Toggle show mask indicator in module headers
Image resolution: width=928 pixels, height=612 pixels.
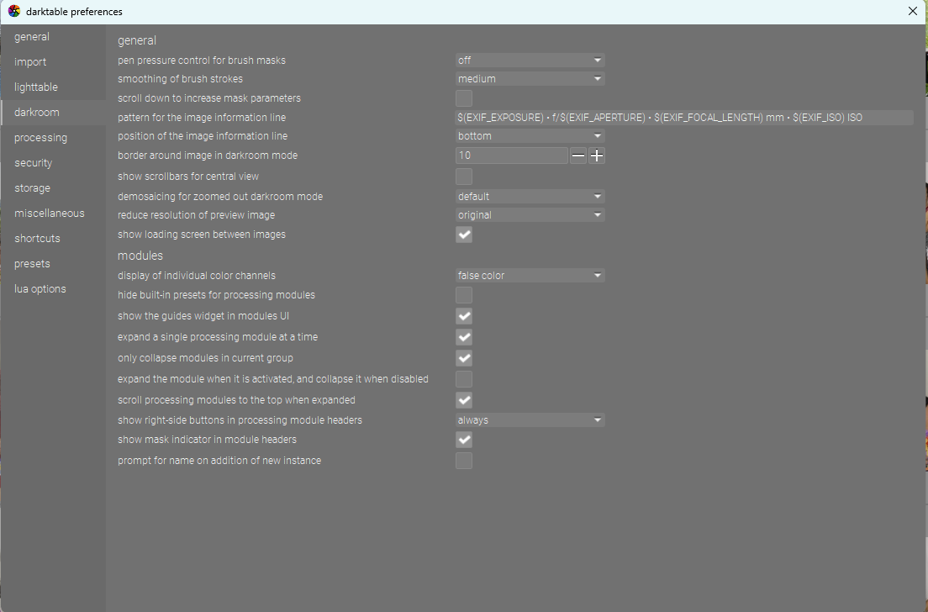(464, 440)
